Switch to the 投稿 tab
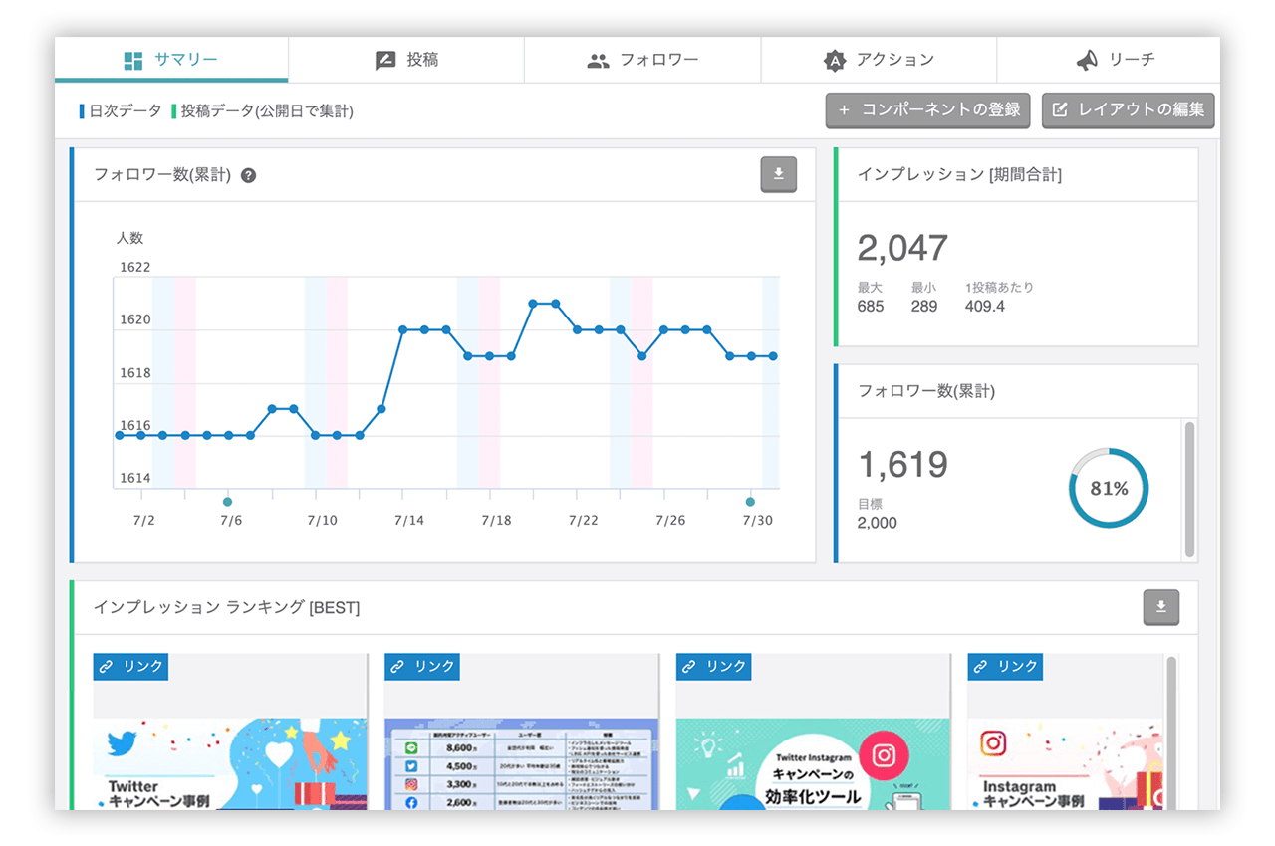 coord(406,60)
